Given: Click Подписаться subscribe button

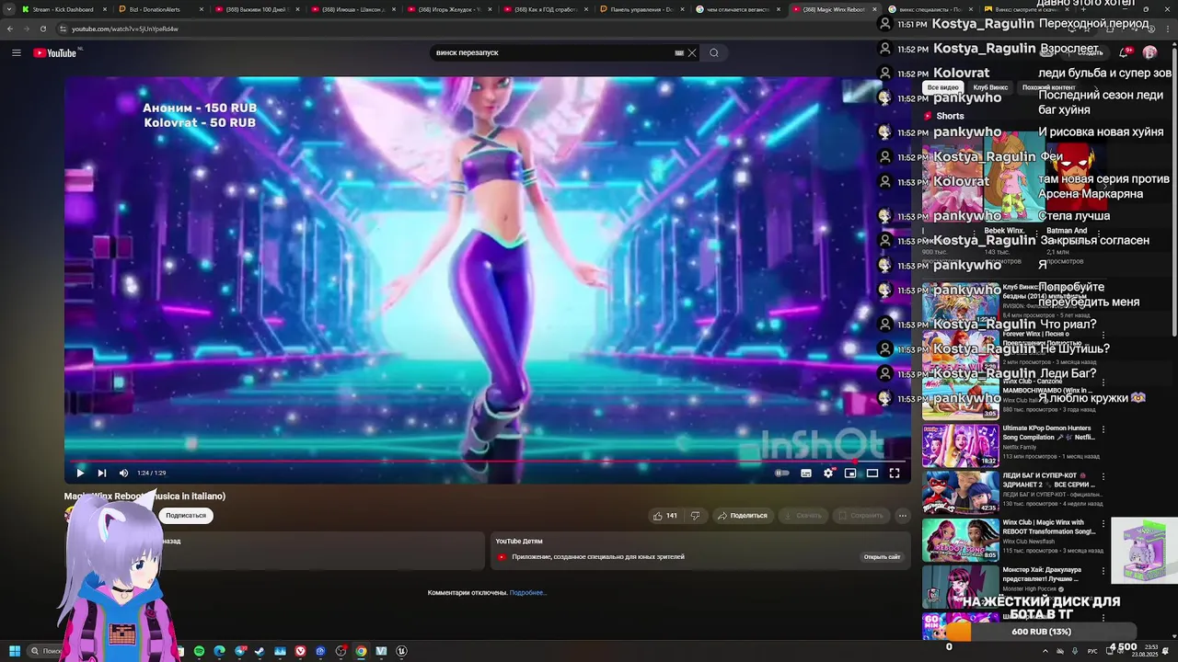Looking at the screenshot, I should (186, 516).
